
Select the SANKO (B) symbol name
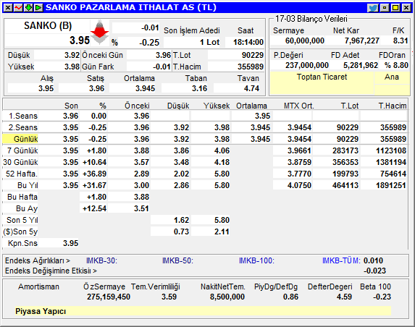point(48,26)
